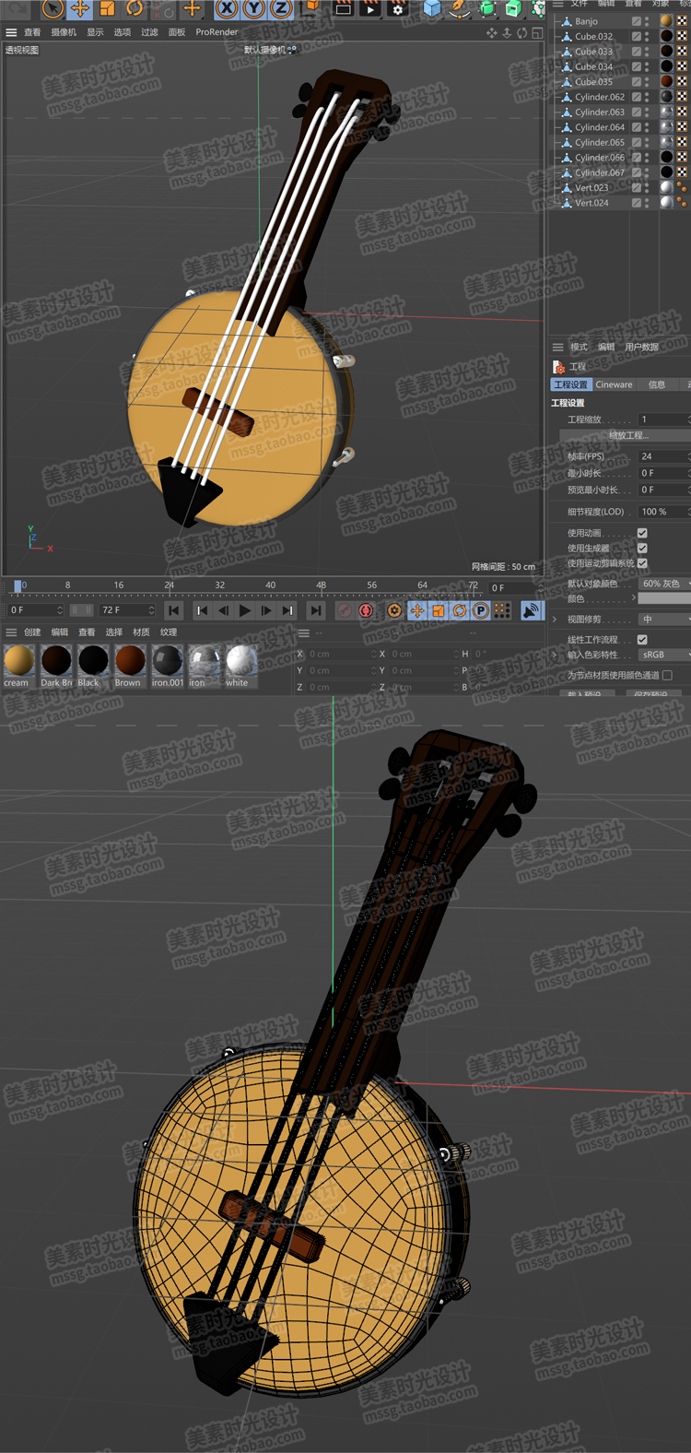Open the 创建 material manager menu
Viewport: 691px width, 1453px height.
tap(32, 632)
